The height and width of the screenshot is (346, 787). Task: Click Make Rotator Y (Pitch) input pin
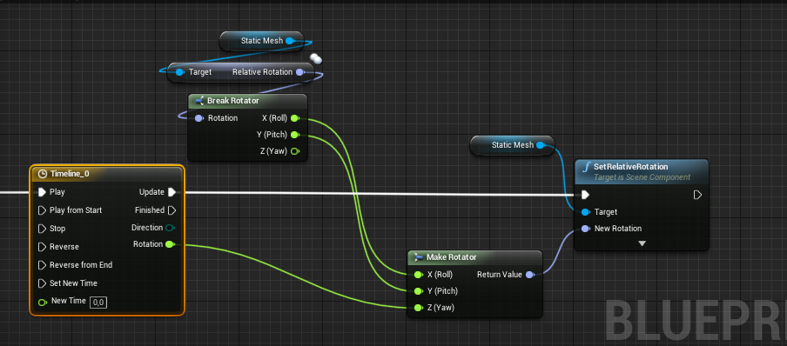419,291
